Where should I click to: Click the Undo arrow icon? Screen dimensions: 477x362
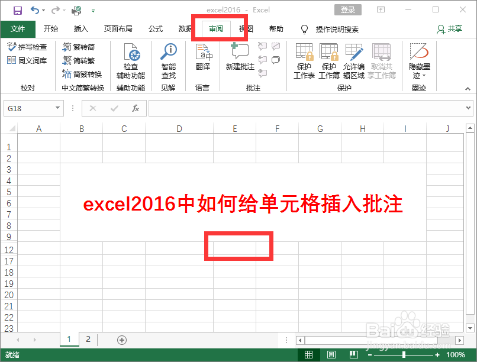(x=34, y=10)
